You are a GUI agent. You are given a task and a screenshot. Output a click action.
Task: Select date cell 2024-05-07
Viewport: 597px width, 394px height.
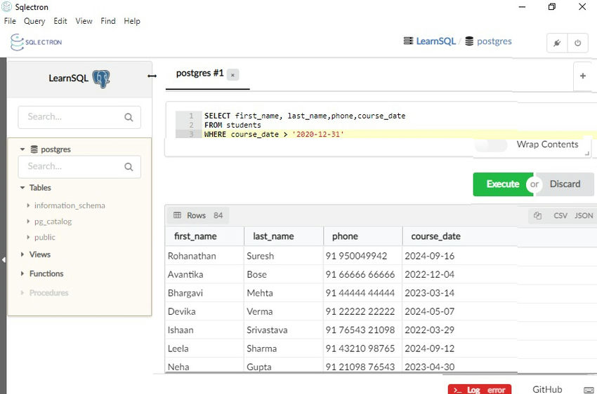[459, 311]
